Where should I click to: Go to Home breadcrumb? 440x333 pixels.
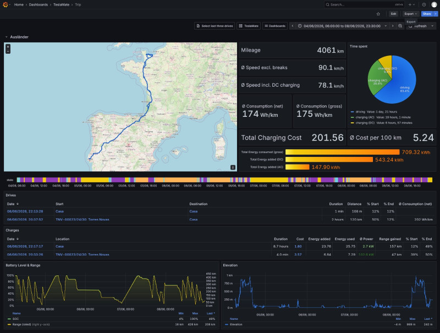pyautogui.click(x=19, y=4)
